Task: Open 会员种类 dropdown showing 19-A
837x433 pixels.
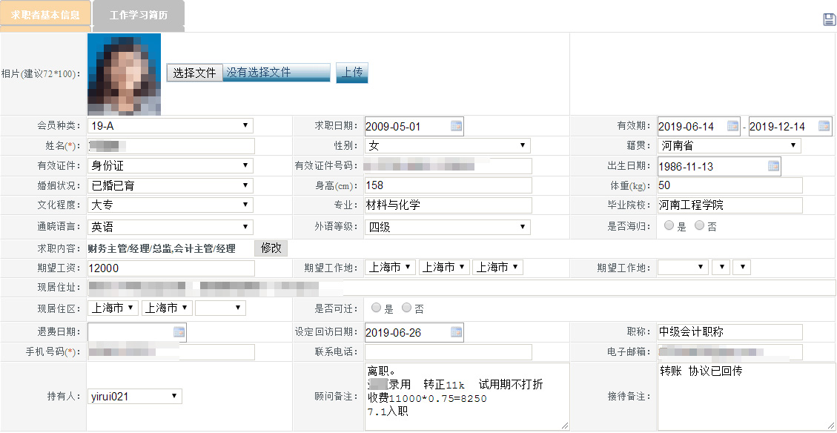Action: coord(171,126)
